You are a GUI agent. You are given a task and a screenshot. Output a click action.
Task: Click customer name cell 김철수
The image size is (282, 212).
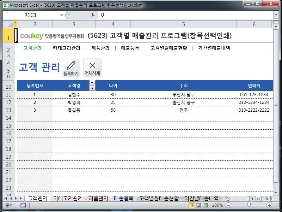[x=74, y=95]
